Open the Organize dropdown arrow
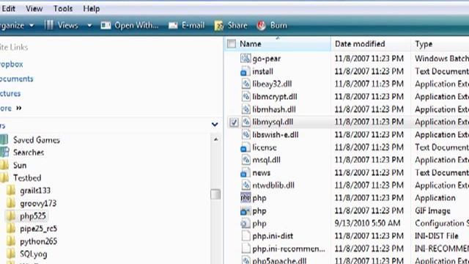469x264 pixels. point(32,26)
